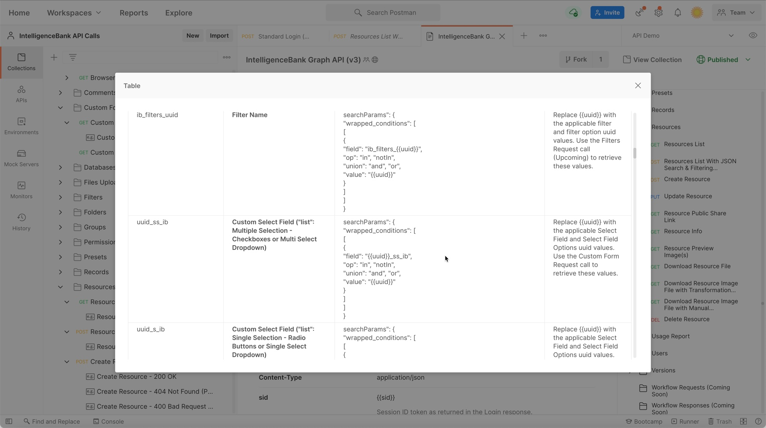The width and height of the screenshot is (766, 428).
Task: Close the IntelligenceBank G... tab
Action: (x=502, y=36)
